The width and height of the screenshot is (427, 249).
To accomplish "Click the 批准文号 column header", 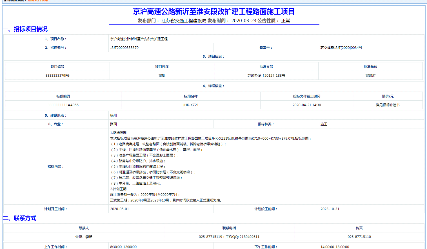I will click(x=266, y=67).
